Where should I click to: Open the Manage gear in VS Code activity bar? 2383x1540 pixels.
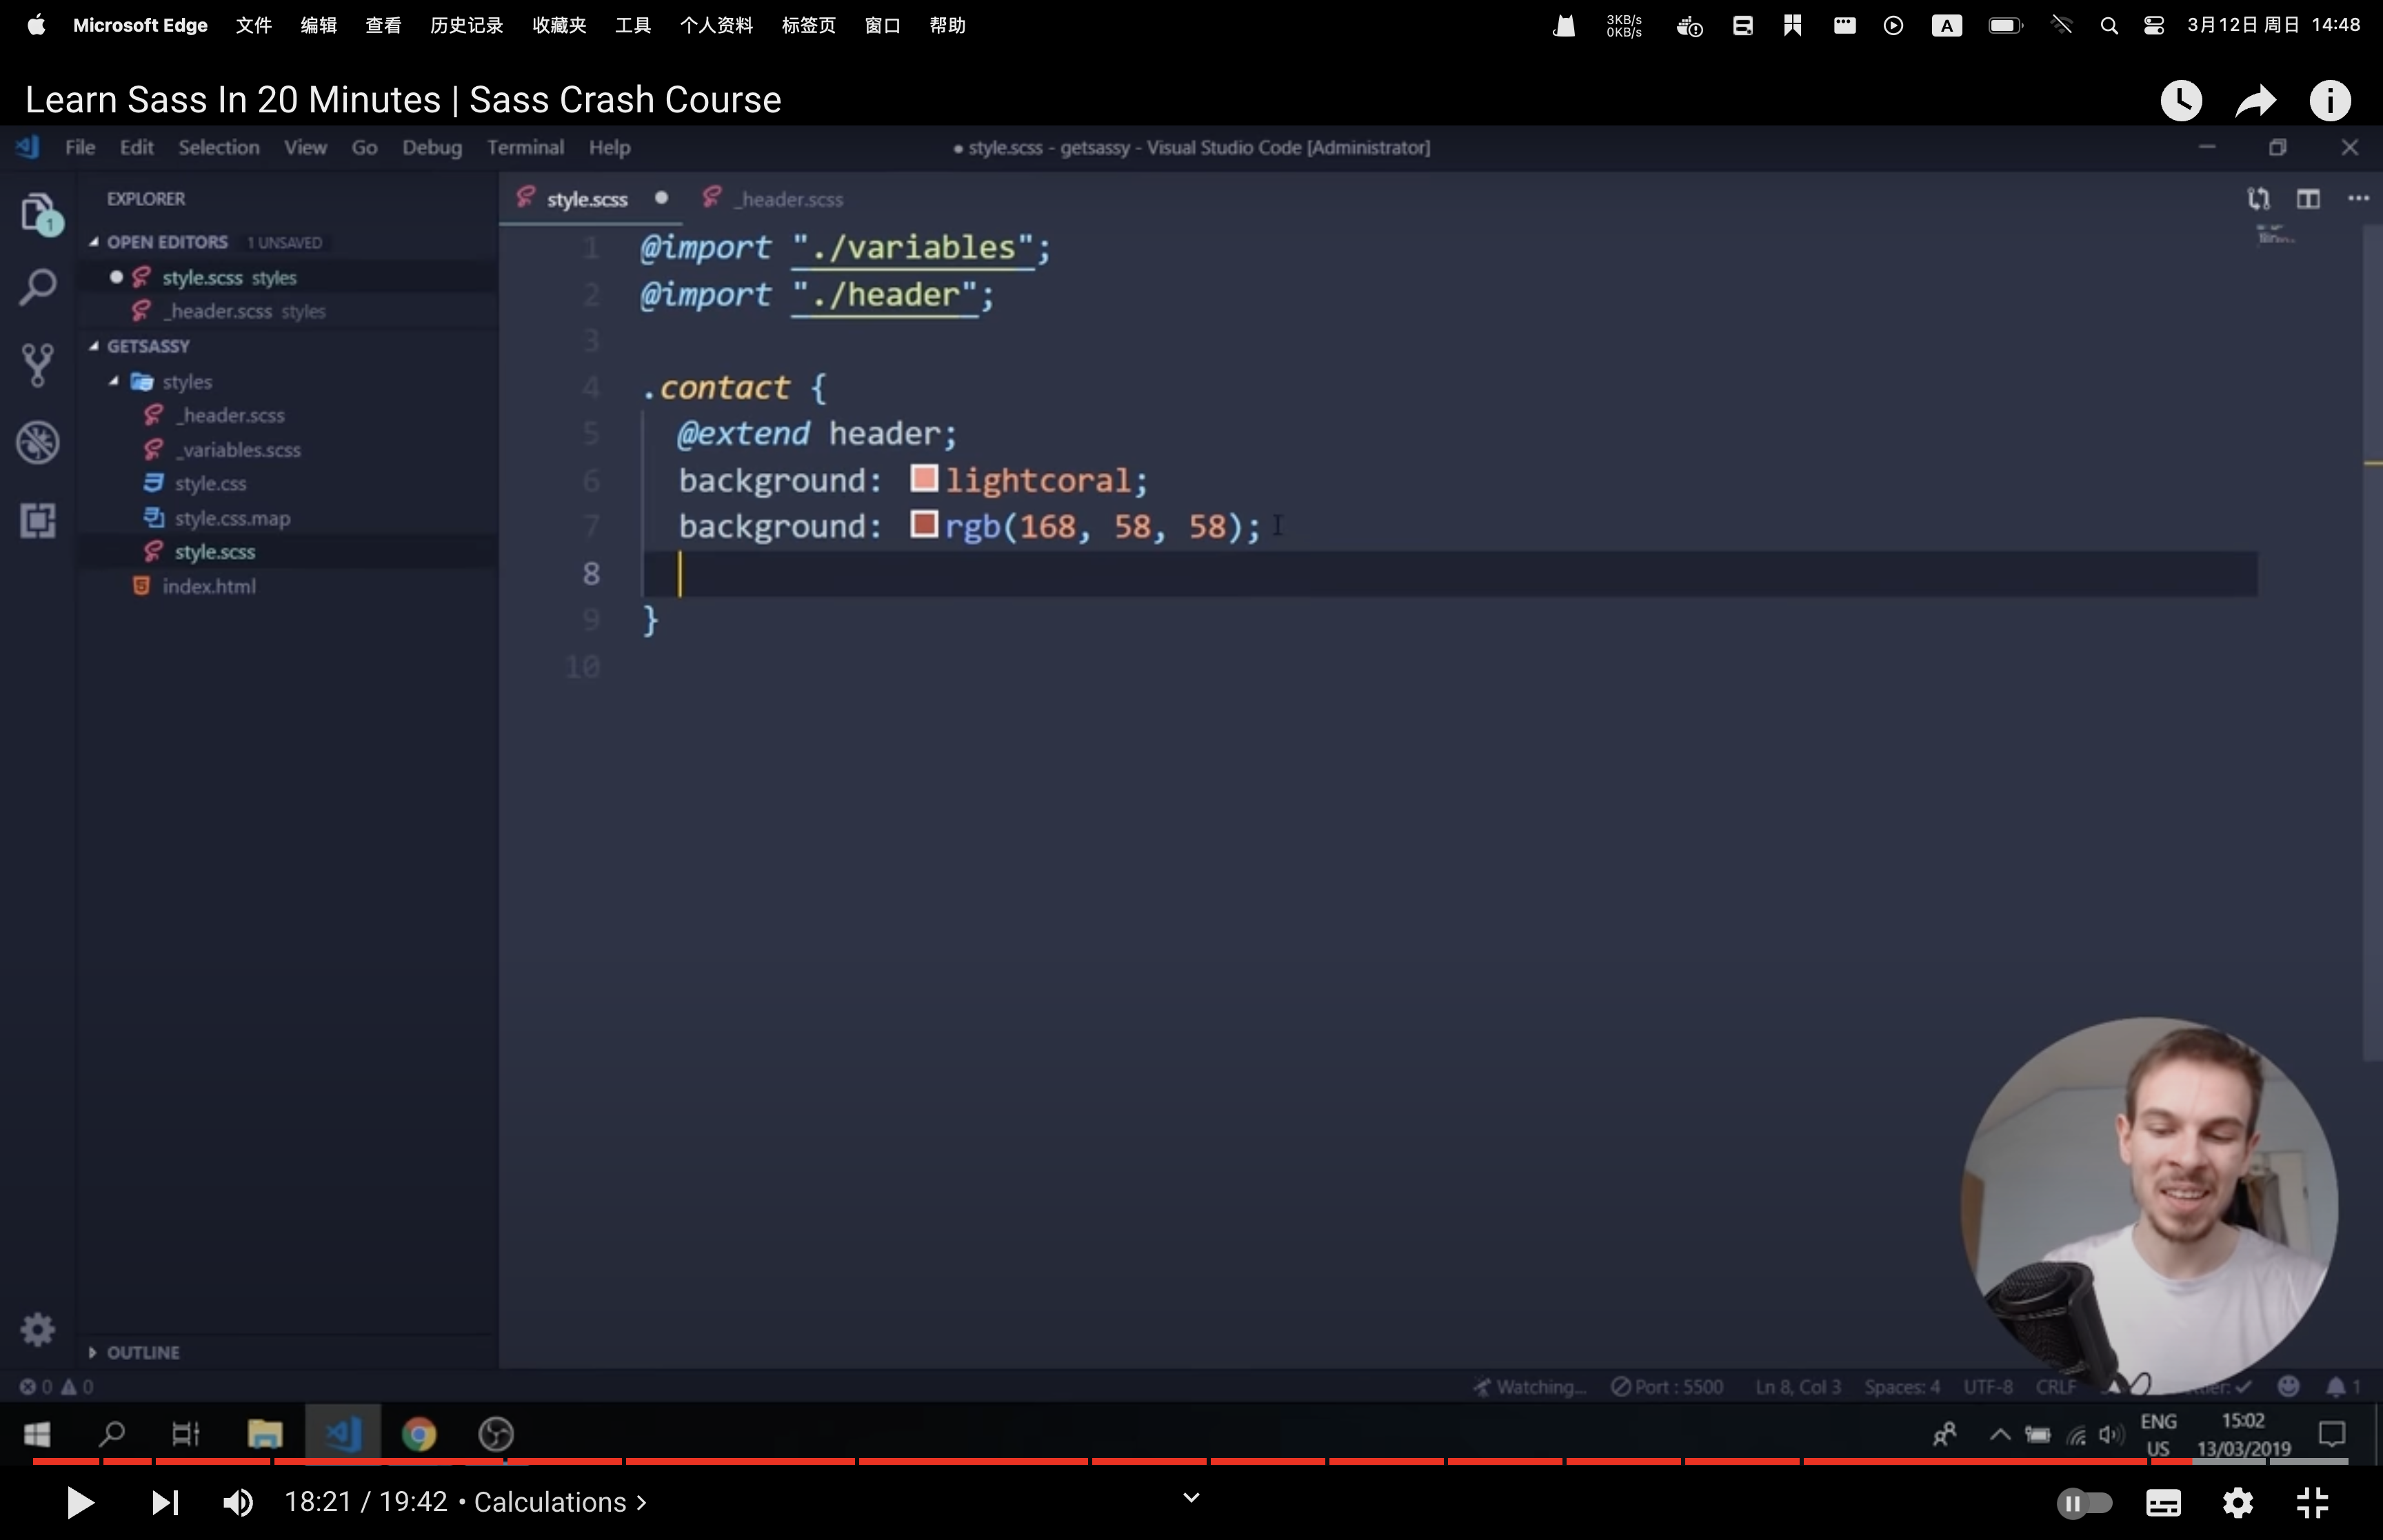(x=38, y=1330)
